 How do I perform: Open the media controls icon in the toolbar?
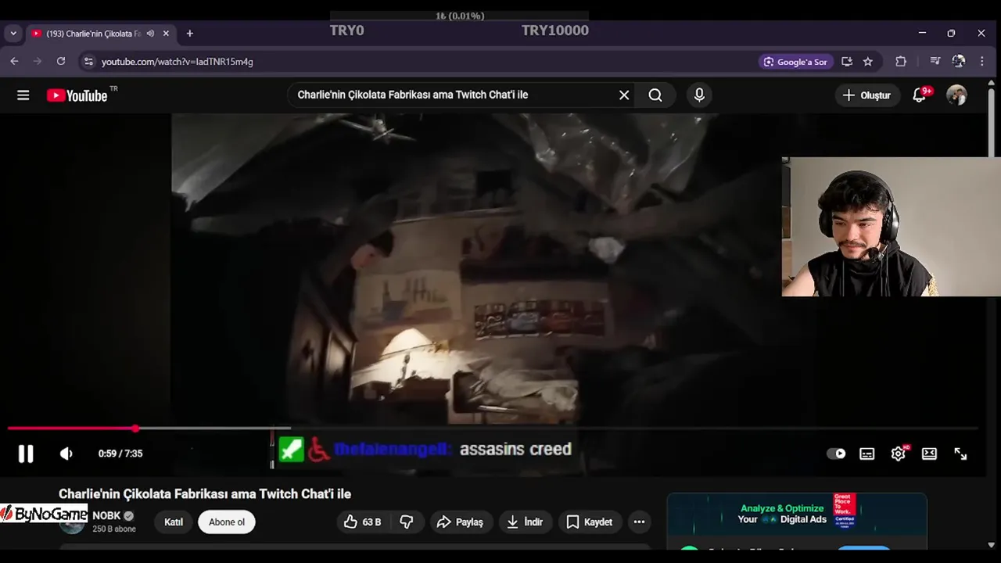tap(935, 61)
